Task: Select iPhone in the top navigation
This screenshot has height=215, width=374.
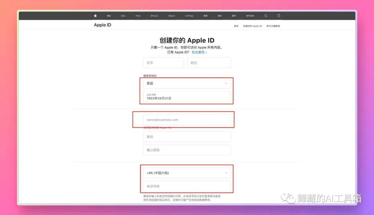Action: 154,16
